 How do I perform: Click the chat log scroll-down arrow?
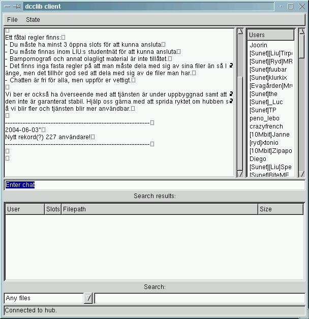click(x=240, y=174)
